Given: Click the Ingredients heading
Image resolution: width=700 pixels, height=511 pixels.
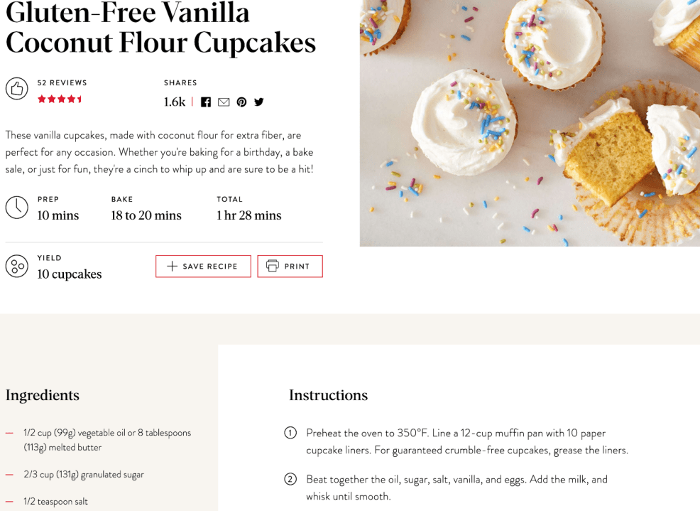Looking at the screenshot, I should coord(43,395).
